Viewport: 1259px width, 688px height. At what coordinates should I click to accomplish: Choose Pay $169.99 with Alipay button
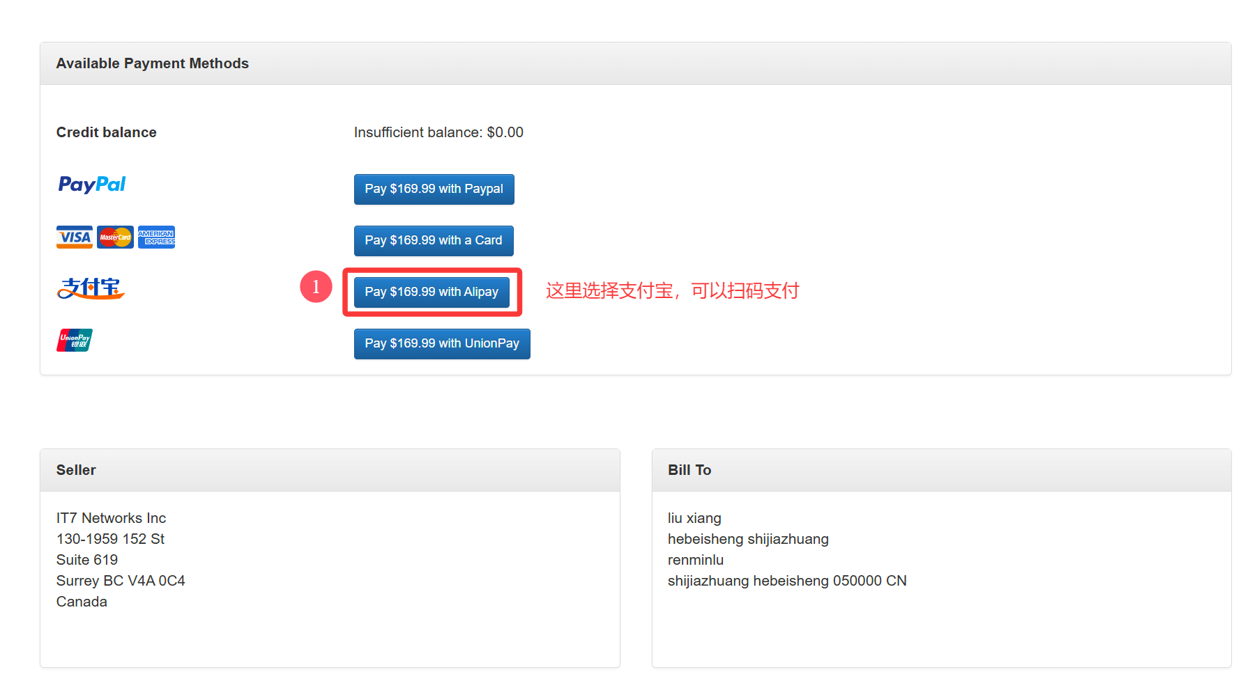point(432,292)
